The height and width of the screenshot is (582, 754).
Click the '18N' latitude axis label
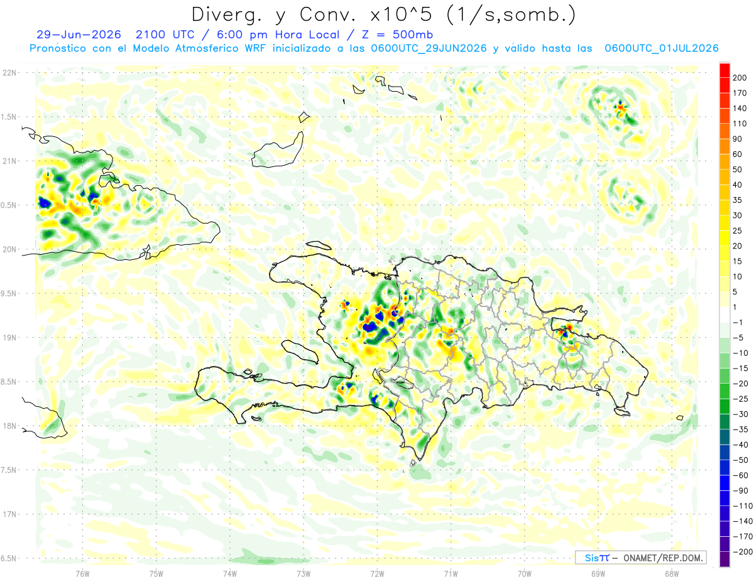(x=9, y=426)
